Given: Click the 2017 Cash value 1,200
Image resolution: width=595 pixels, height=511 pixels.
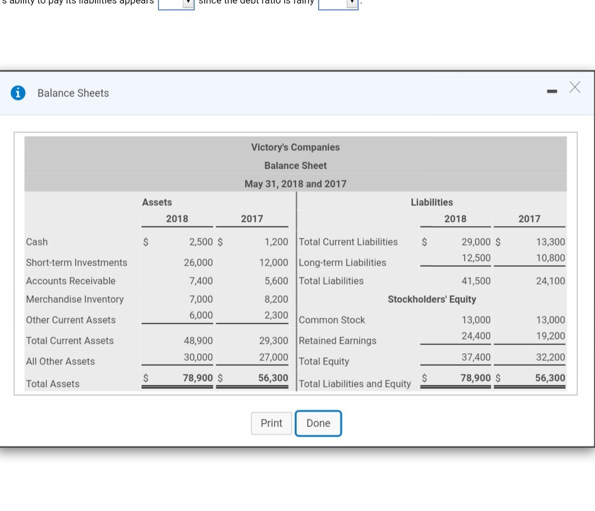Looking at the screenshot, I should click(276, 242).
